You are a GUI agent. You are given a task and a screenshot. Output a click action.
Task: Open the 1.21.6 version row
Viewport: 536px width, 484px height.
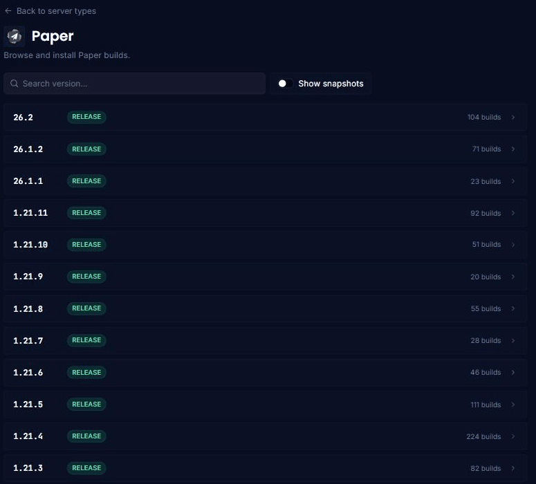pos(265,372)
